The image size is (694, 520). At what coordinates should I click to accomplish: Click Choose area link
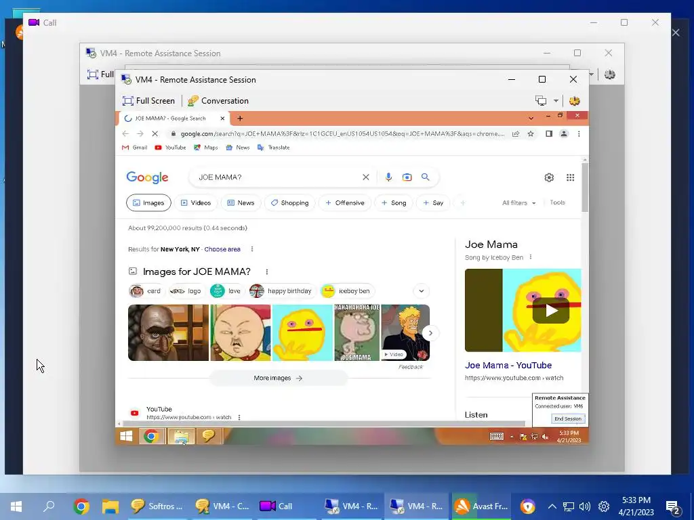coord(222,249)
